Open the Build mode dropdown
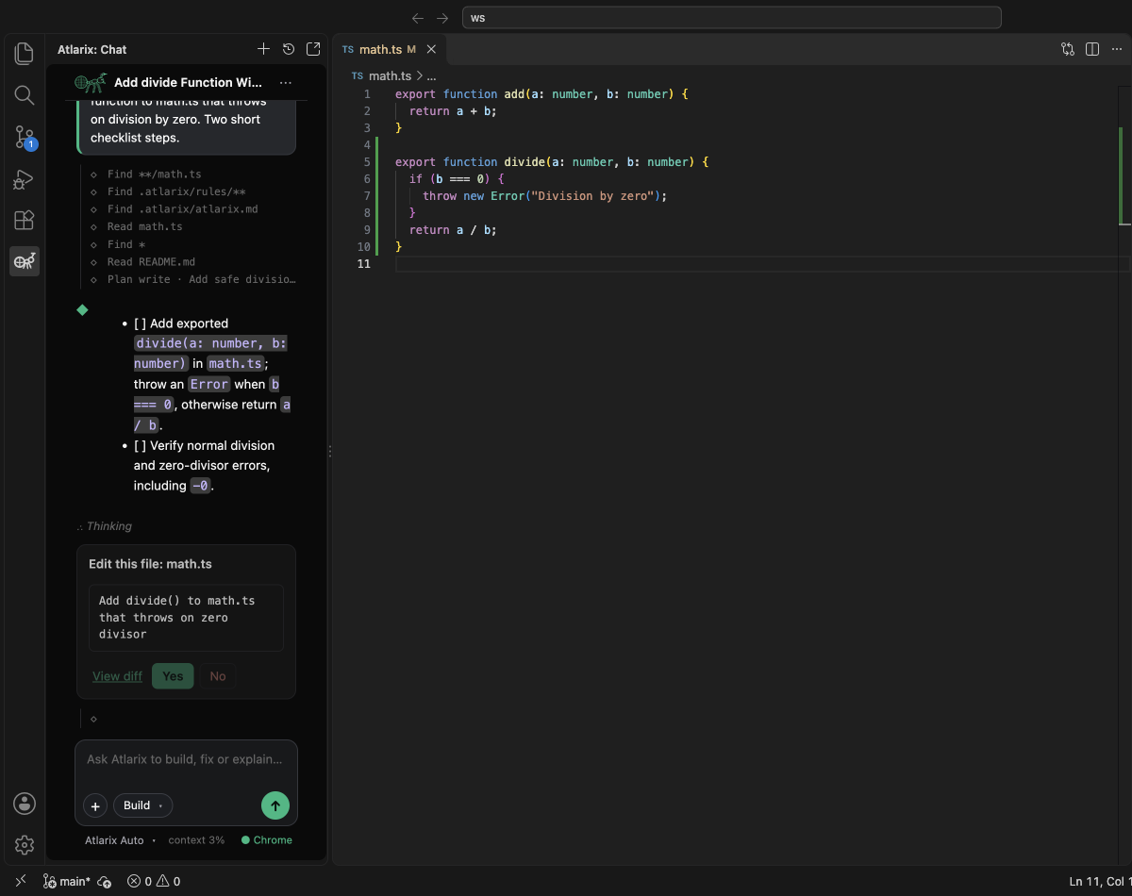 142,805
